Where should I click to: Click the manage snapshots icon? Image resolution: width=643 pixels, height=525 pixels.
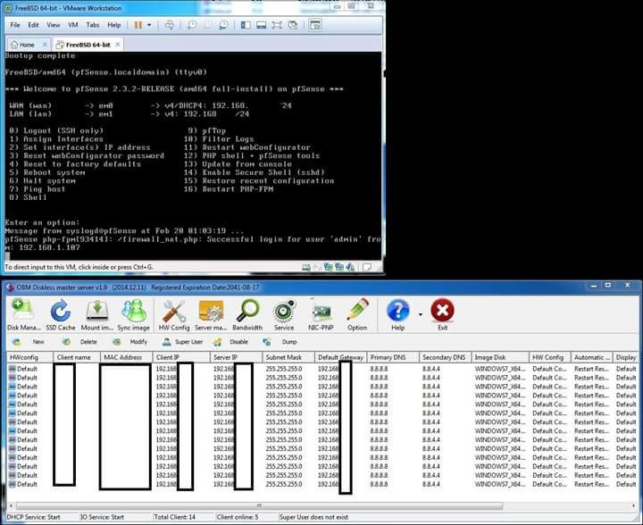(223, 25)
